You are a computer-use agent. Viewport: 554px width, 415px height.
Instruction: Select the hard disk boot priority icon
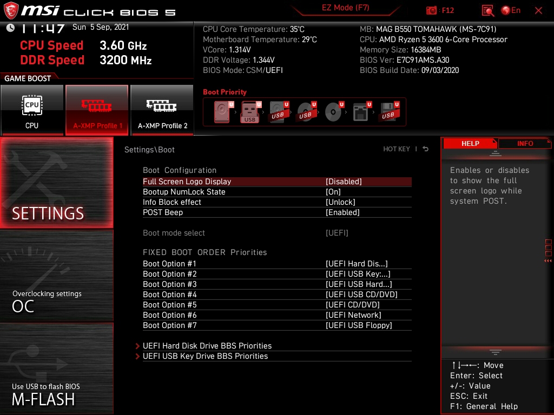click(x=223, y=112)
